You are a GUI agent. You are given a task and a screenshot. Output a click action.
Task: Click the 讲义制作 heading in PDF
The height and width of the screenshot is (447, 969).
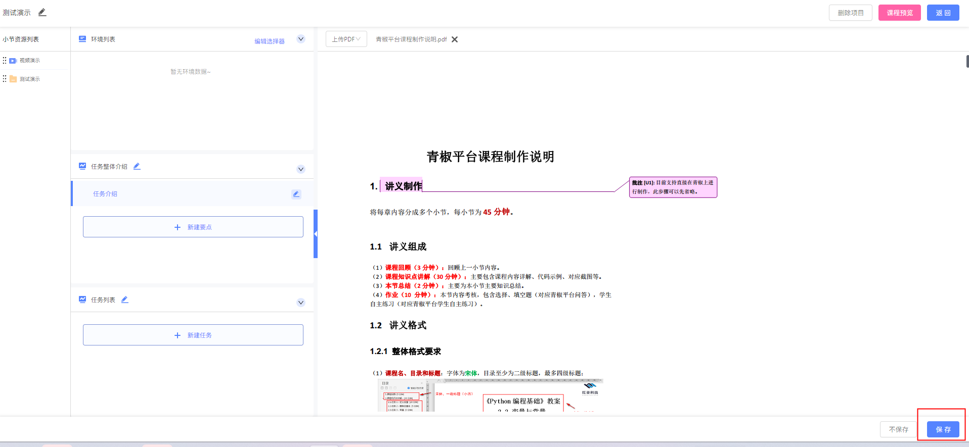tap(403, 186)
